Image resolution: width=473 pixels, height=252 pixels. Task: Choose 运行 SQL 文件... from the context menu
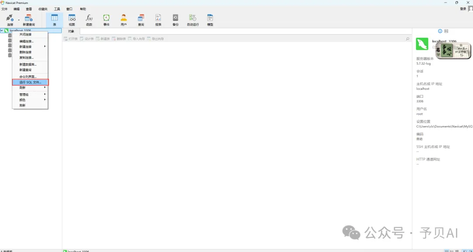(30, 82)
